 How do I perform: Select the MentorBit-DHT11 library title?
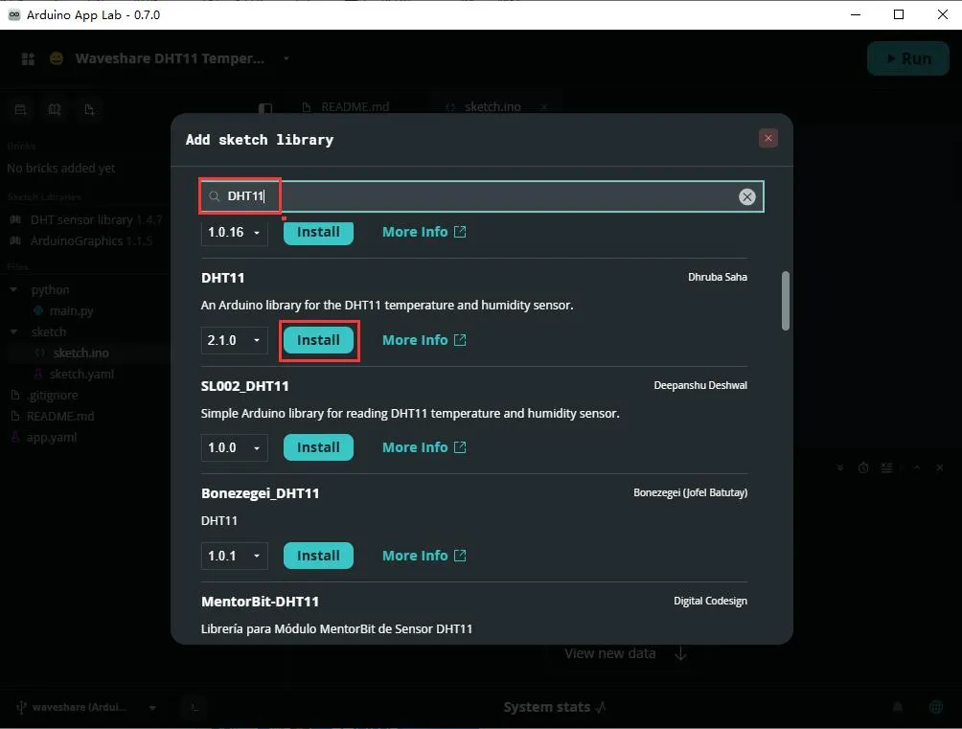coord(260,602)
